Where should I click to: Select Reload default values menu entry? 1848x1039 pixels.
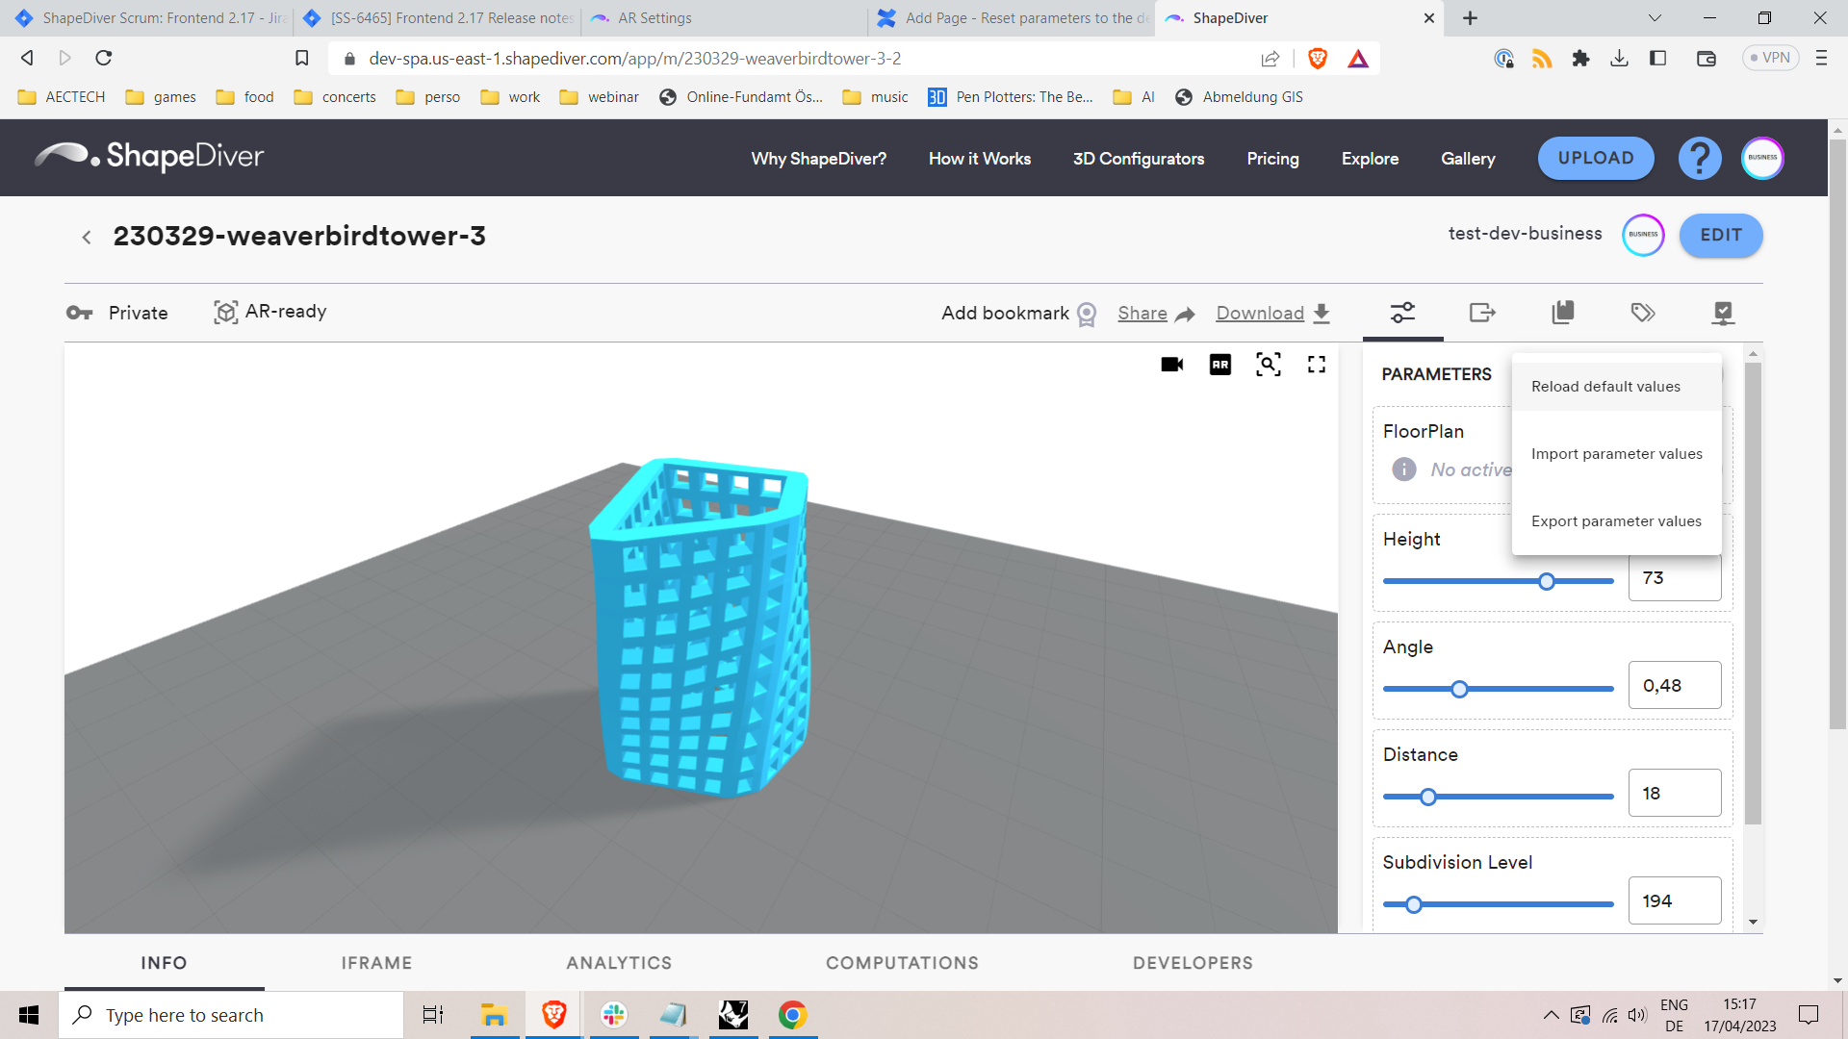click(1605, 387)
